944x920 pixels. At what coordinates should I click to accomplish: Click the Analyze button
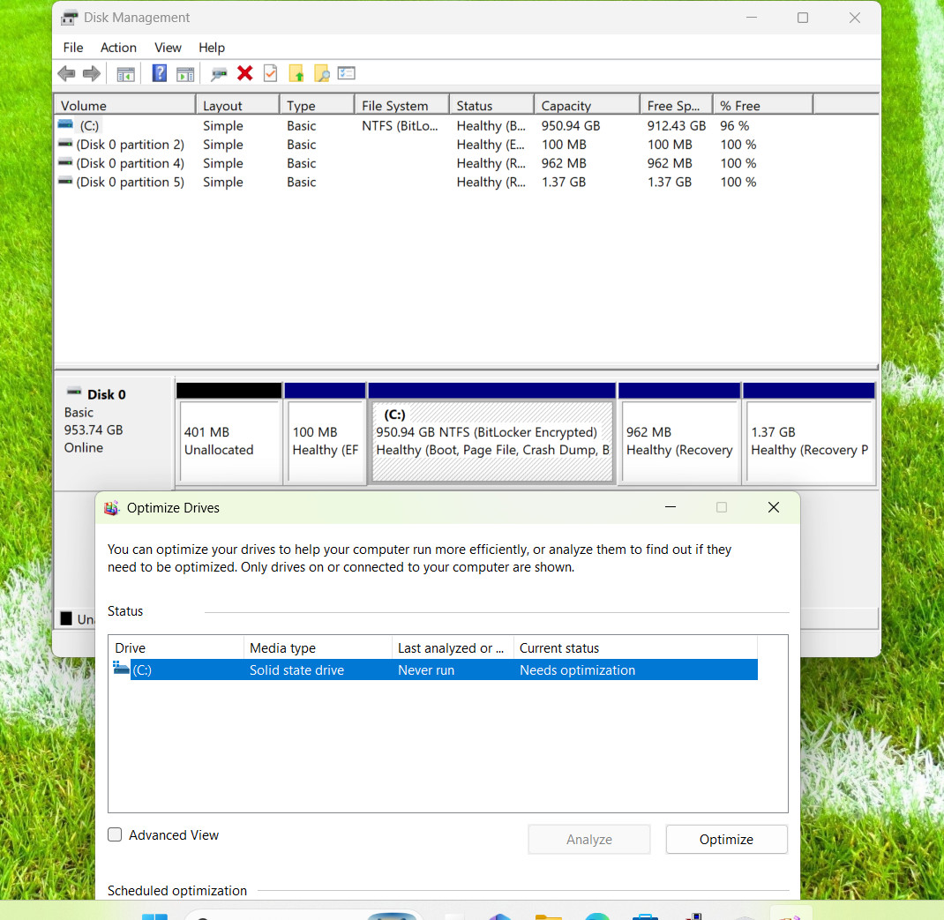click(x=588, y=840)
